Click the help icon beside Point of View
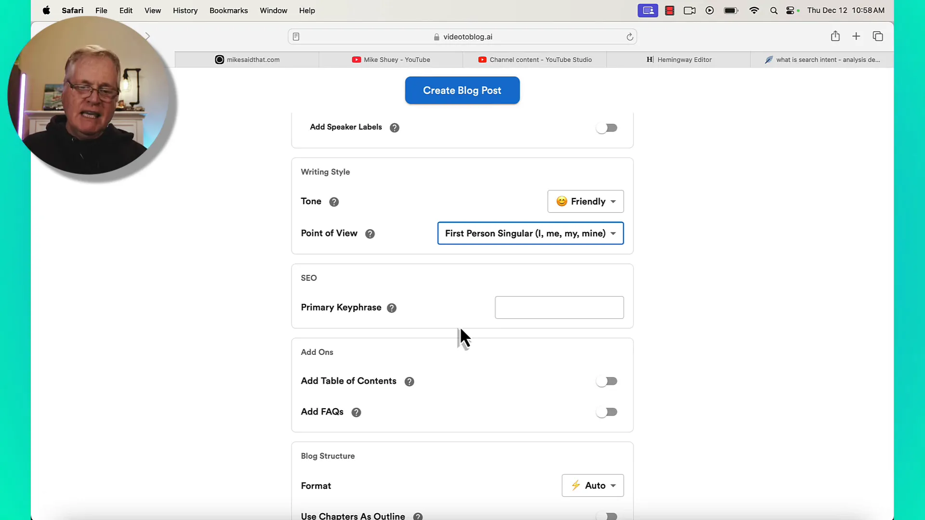Viewport: 925px width, 520px height. [370, 234]
